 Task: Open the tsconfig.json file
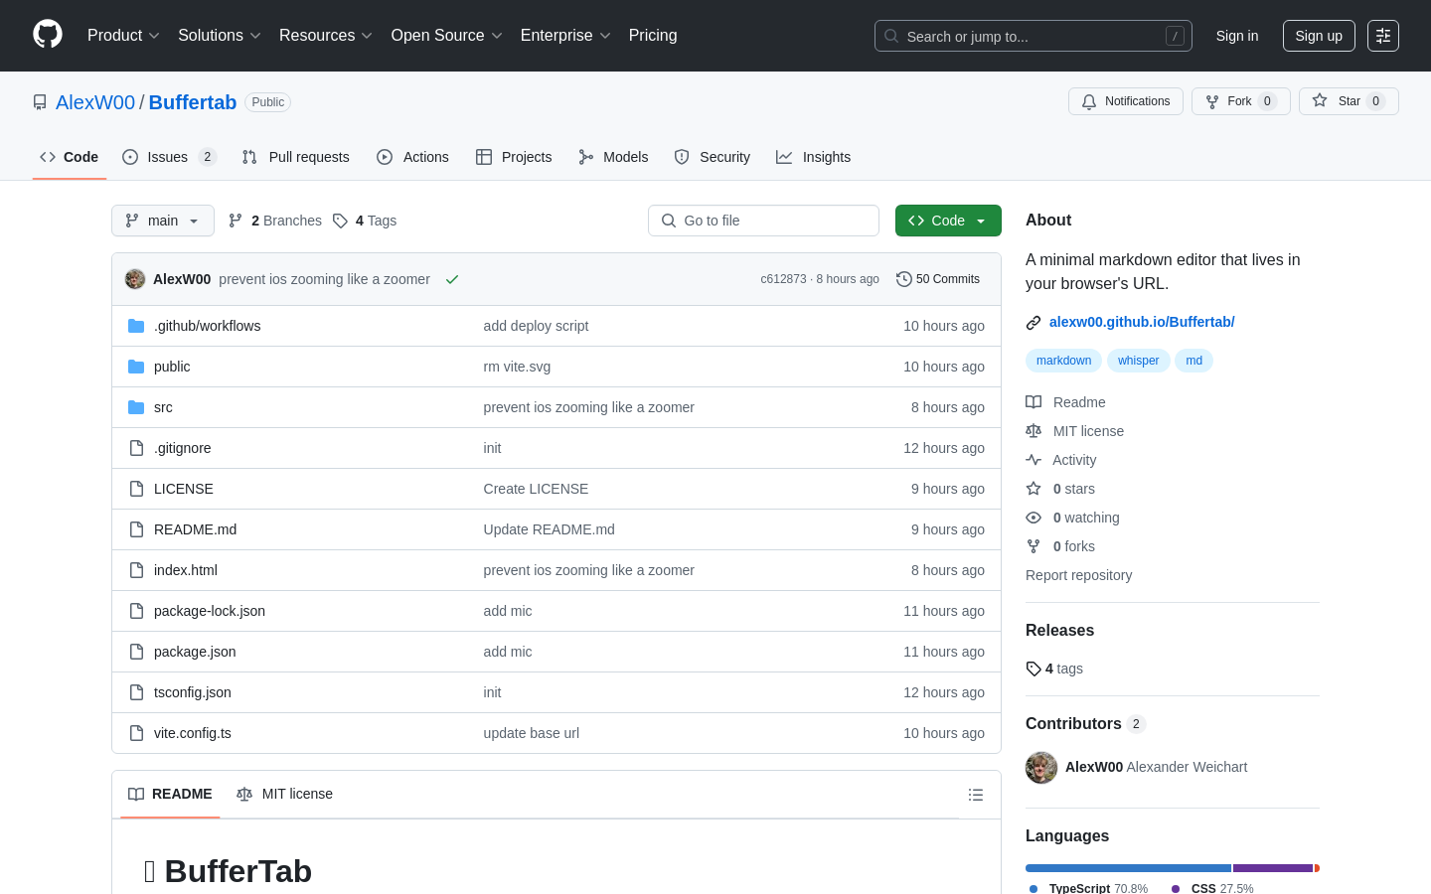coord(193,692)
